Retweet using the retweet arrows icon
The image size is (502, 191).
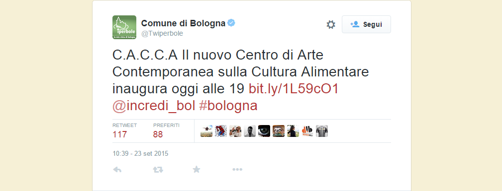[x=158, y=170]
